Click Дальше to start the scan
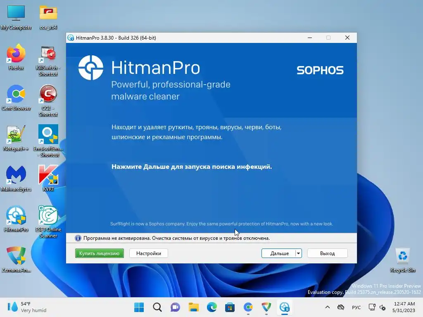Image resolution: width=423 pixels, height=317 pixels. tap(279, 253)
